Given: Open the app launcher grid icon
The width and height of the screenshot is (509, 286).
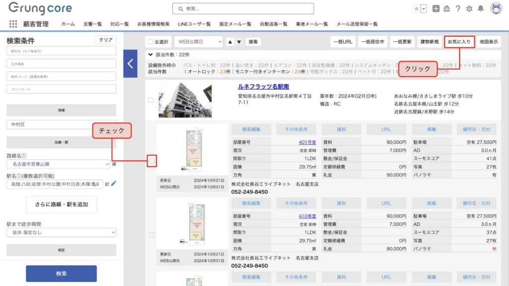Looking at the screenshot, I should coord(13,24).
